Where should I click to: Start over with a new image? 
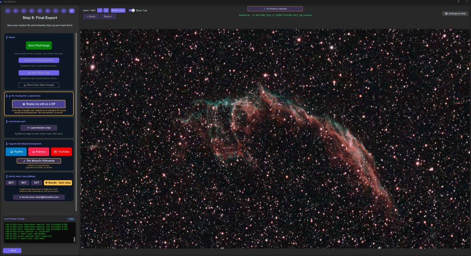click(39, 85)
